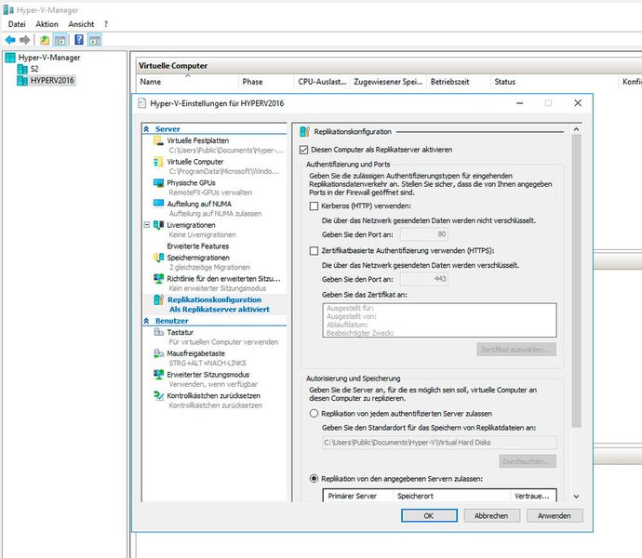Click the scroll down arrow in settings pane
This screenshot has width=642, height=558.
coord(576,497)
